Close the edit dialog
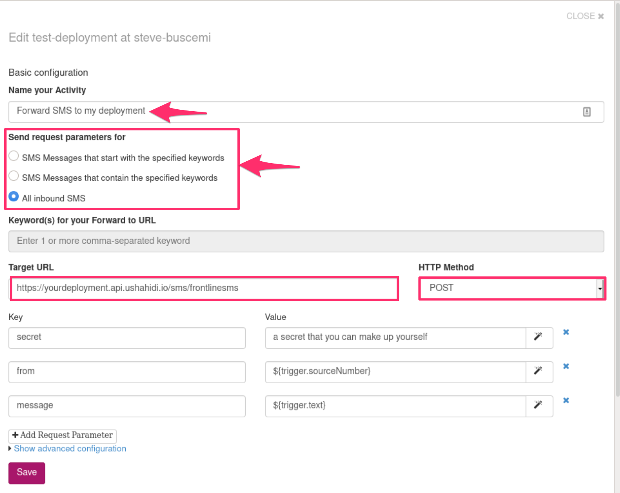 pyautogui.click(x=585, y=16)
